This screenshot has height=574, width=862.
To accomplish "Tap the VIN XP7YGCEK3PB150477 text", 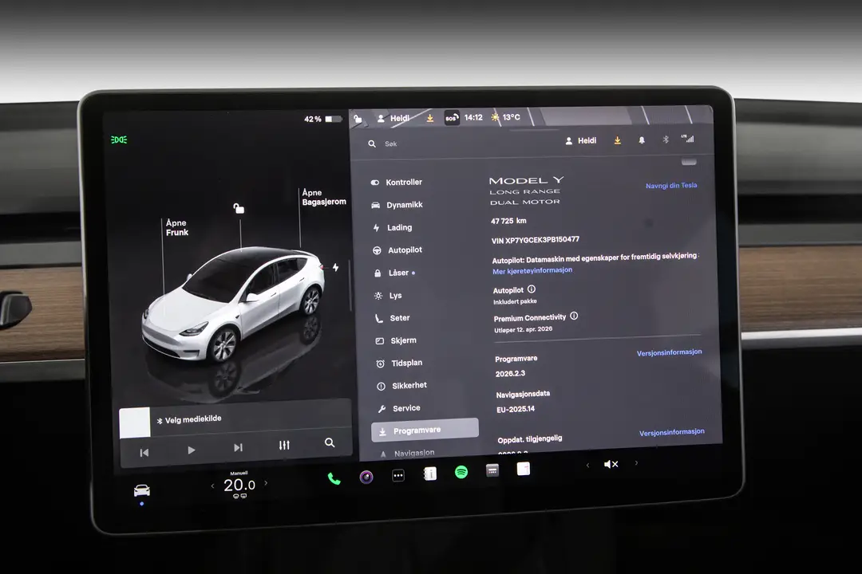I will pos(535,240).
